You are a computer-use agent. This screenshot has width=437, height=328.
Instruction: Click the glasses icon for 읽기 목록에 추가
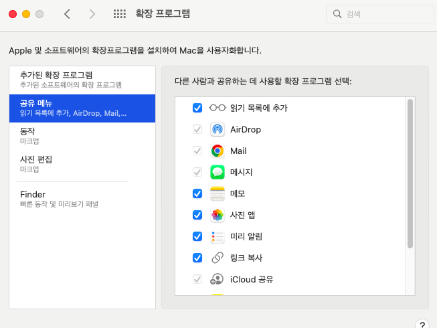click(x=217, y=108)
